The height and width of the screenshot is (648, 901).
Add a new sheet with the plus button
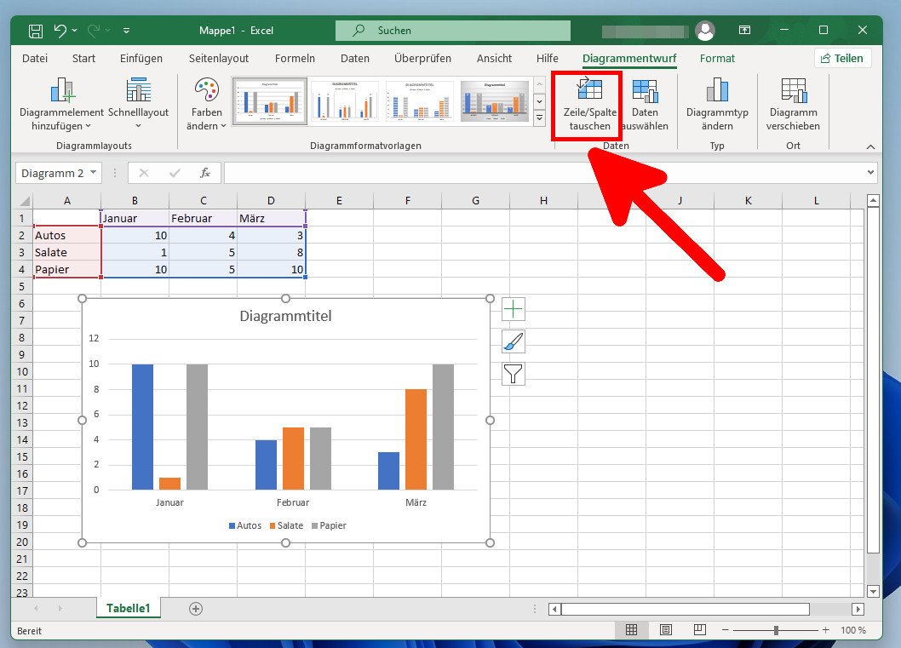[195, 608]
